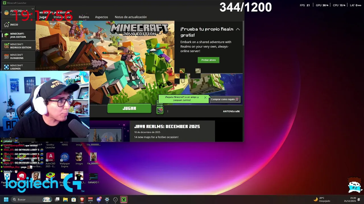Select the AutoCAD 2025 desktop shortcut

[x=50, y=160]
